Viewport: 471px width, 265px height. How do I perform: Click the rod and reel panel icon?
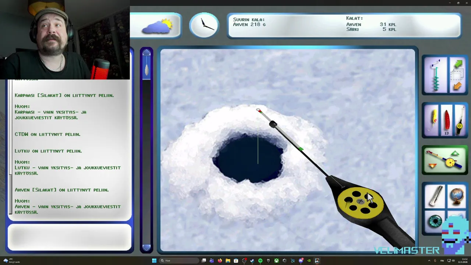click(x=445, y=160)
